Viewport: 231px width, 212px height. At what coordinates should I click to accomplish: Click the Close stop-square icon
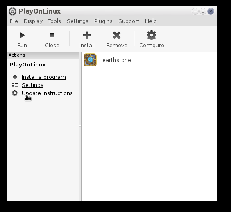point(52,35)
